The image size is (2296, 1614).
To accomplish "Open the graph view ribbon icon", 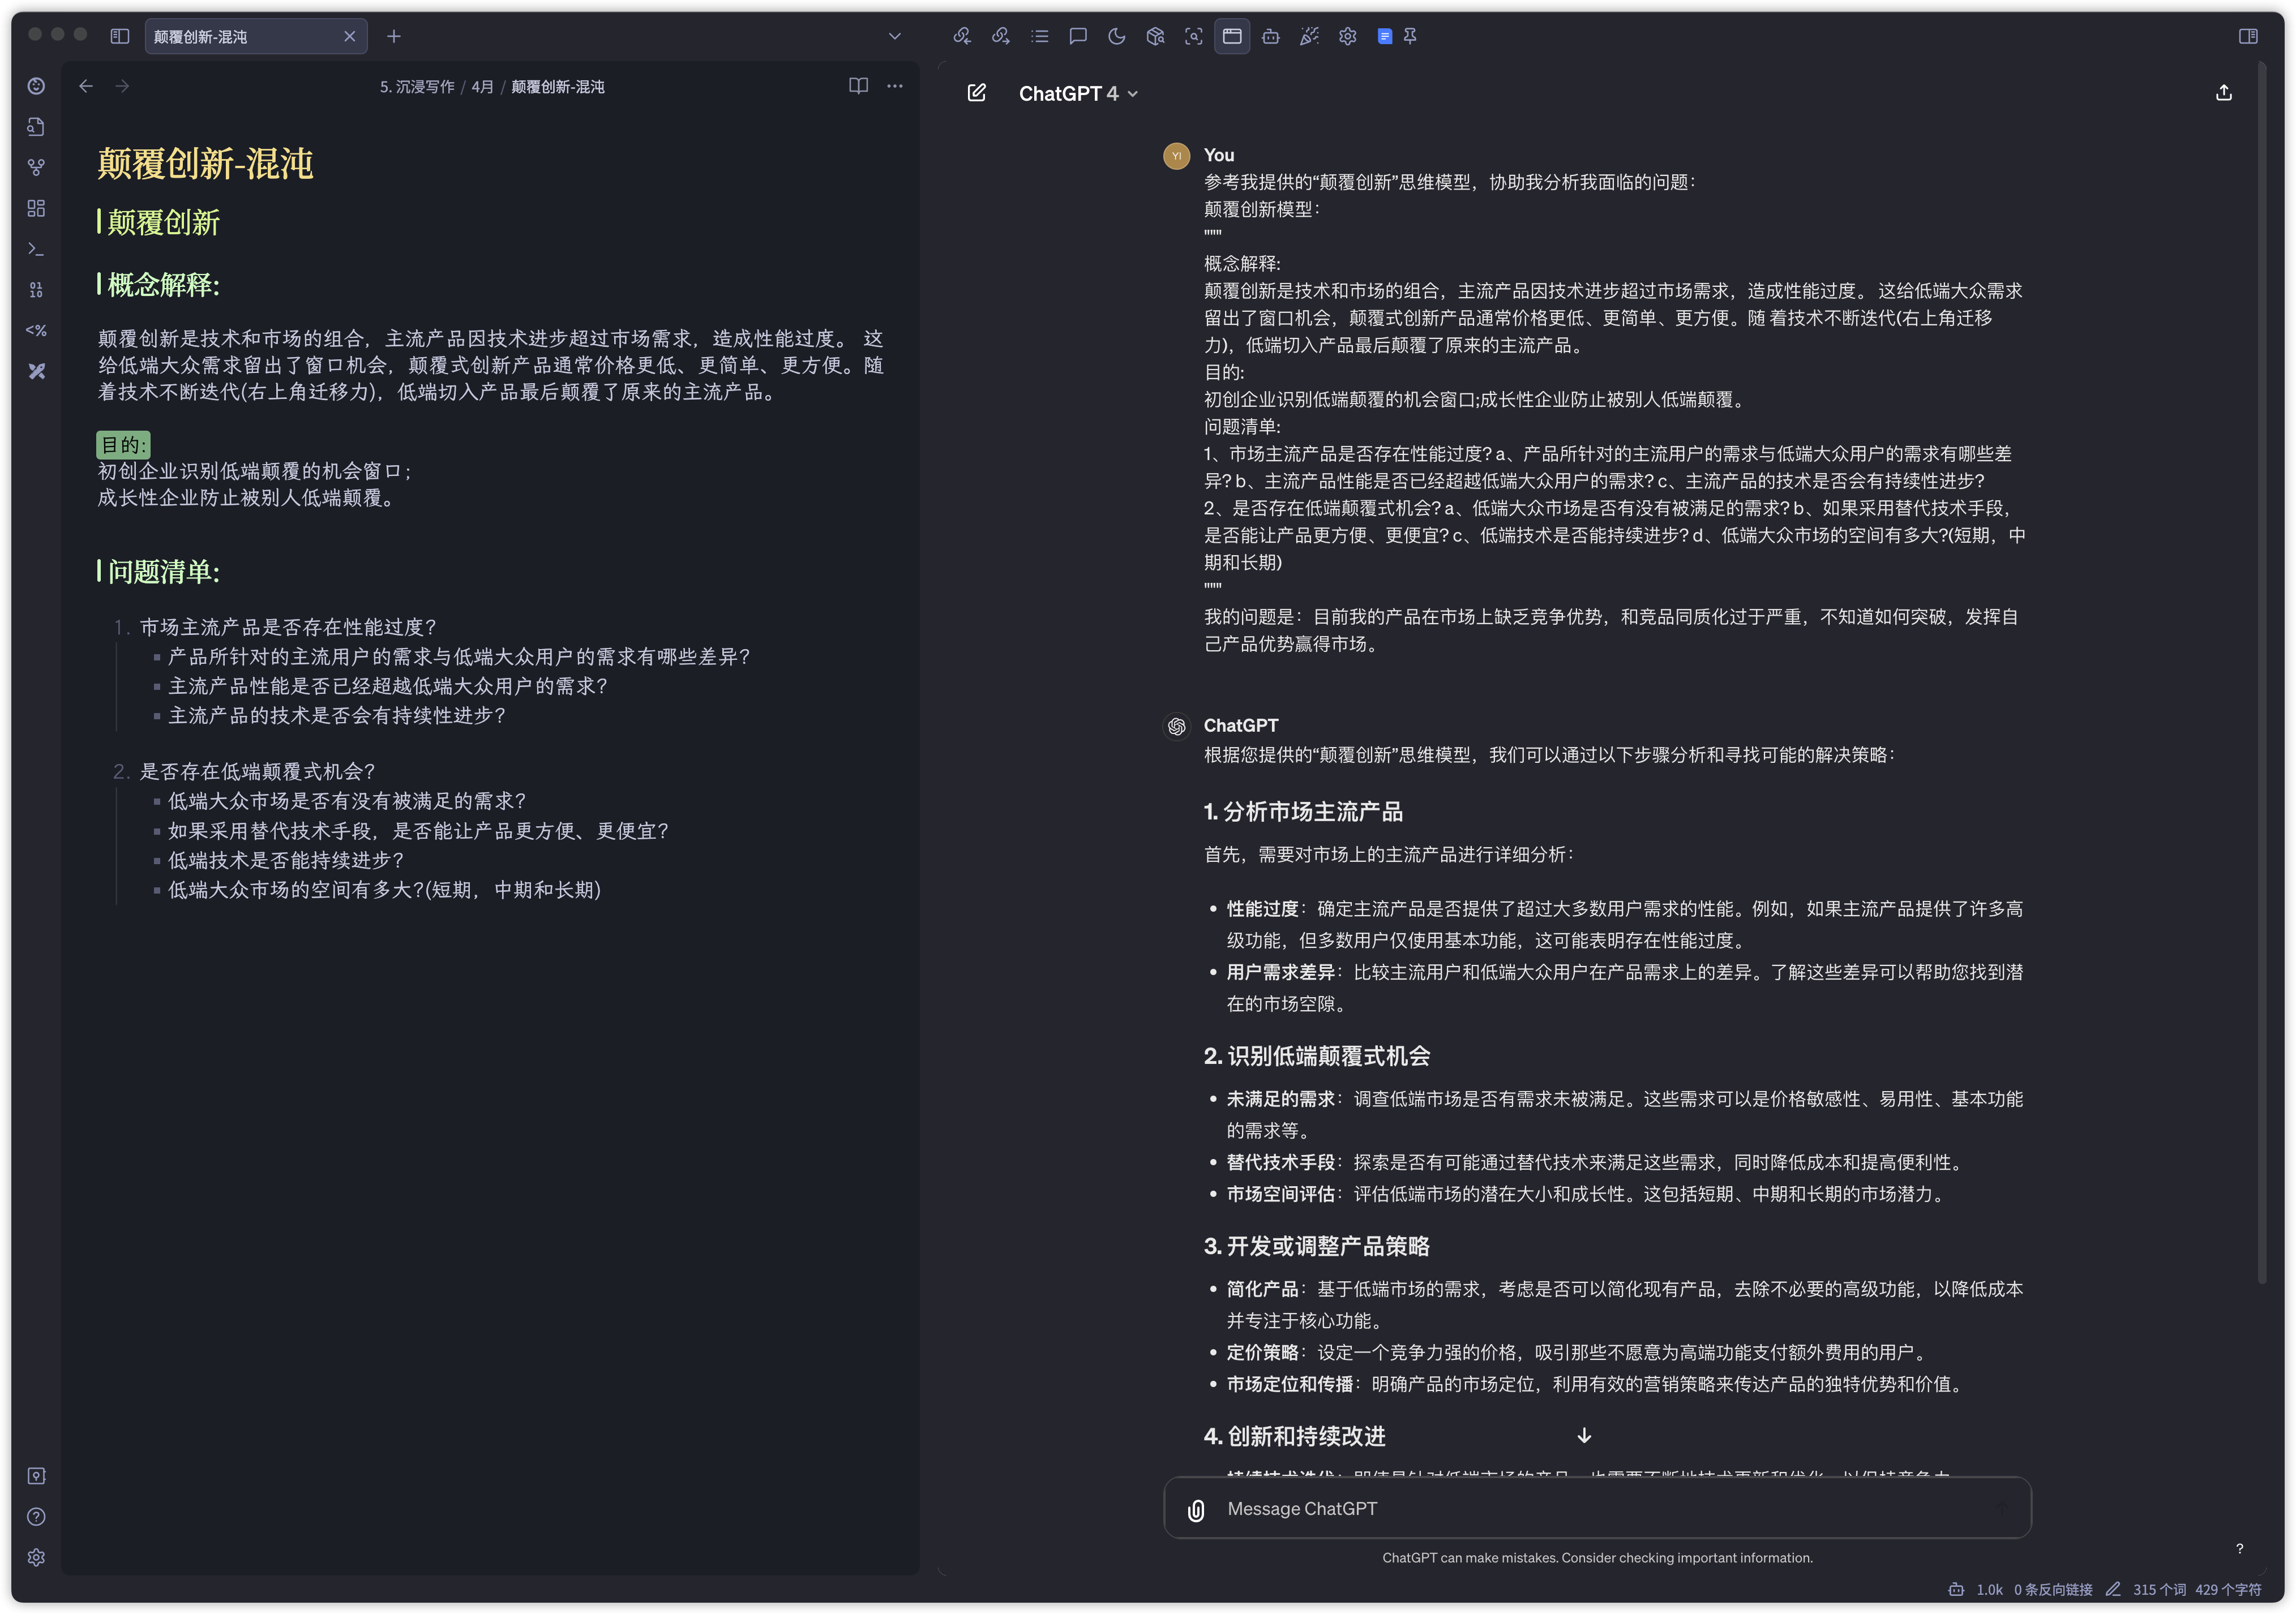I will coord(36,168).
